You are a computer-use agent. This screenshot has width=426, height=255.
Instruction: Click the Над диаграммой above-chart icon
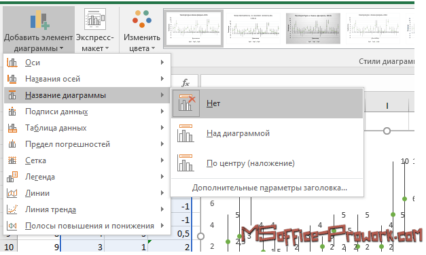[x=185, y=133]
